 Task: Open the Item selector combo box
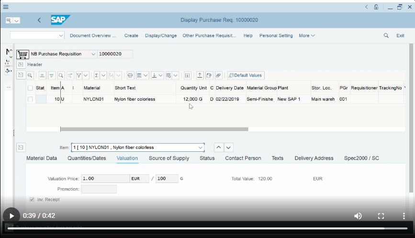tap(138, 147)
